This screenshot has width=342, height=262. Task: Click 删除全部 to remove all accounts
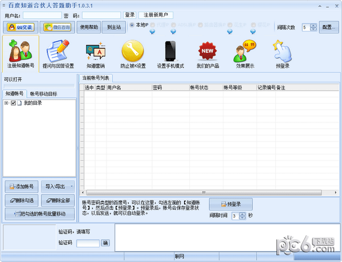click(58, 200)
